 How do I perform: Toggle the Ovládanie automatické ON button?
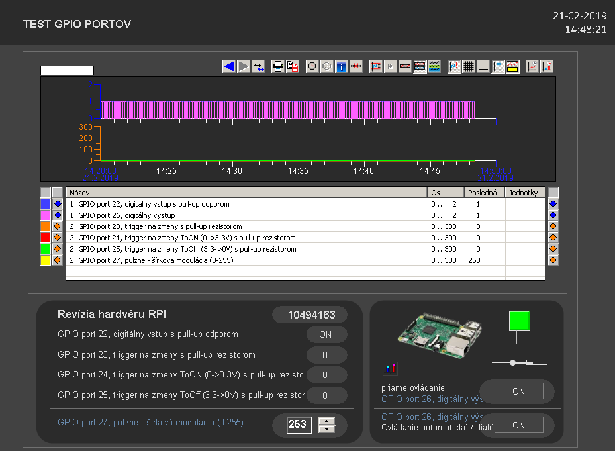click(518, 425)
